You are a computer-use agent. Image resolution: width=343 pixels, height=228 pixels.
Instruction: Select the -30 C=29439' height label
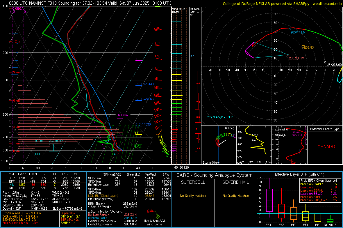coord(145,84)
